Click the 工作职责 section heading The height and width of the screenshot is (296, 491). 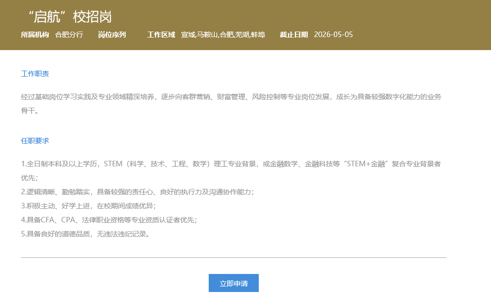[x=35, y=74]
